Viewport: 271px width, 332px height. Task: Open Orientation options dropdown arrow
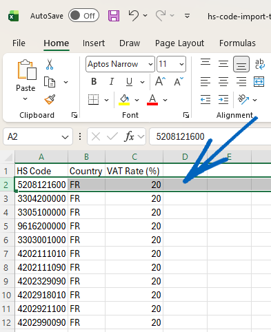(x=254, y=100)
